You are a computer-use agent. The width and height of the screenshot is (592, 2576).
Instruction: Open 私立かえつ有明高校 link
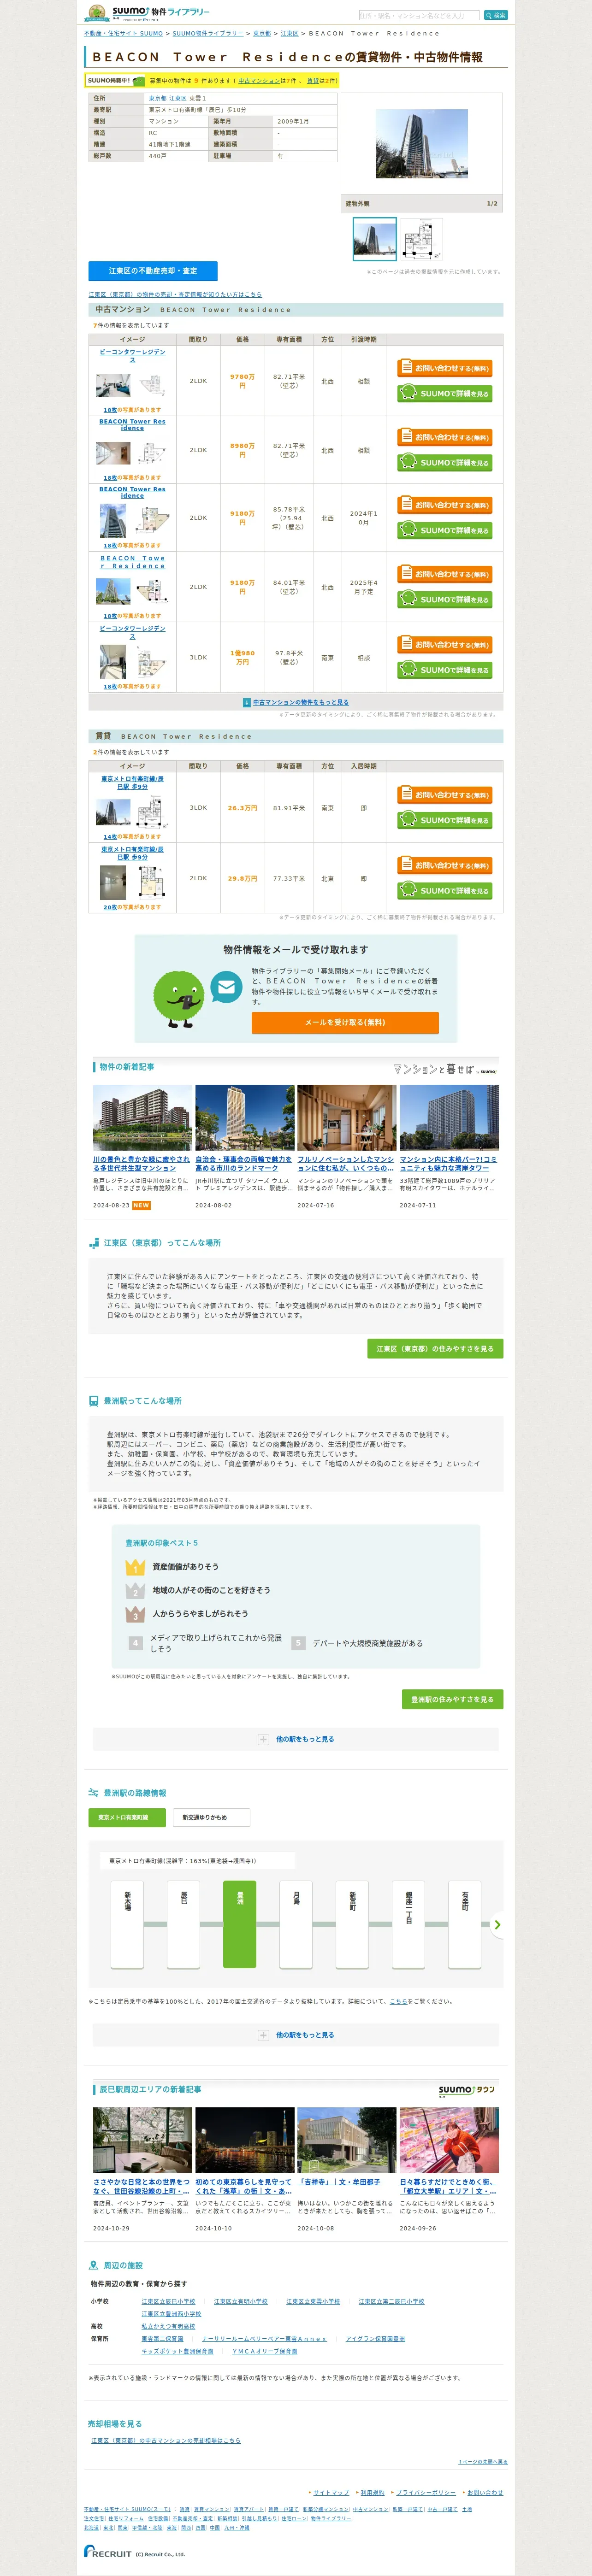(168, 2326)
